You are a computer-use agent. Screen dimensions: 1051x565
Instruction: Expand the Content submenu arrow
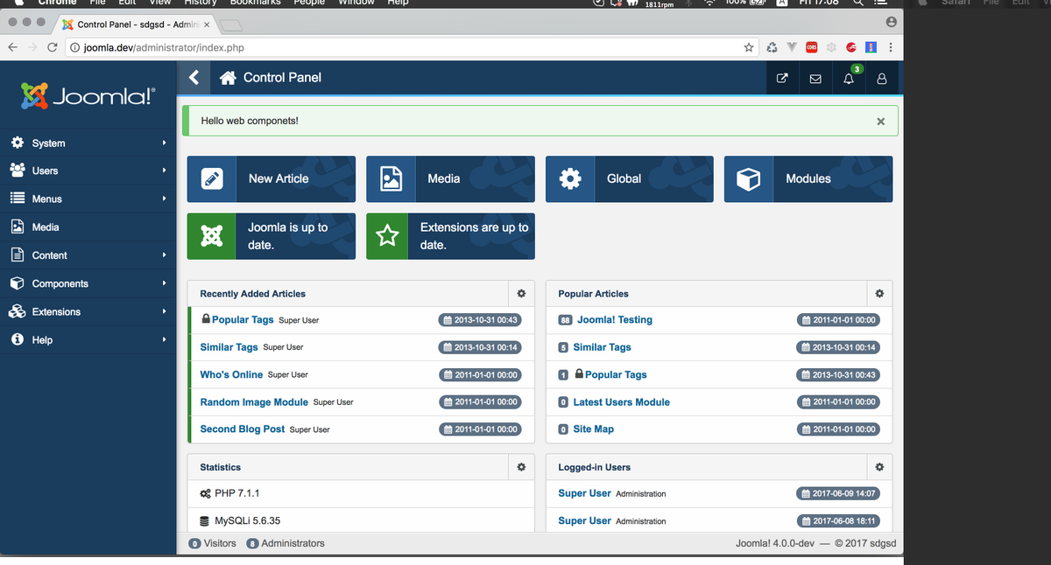(x=164, y=255)
